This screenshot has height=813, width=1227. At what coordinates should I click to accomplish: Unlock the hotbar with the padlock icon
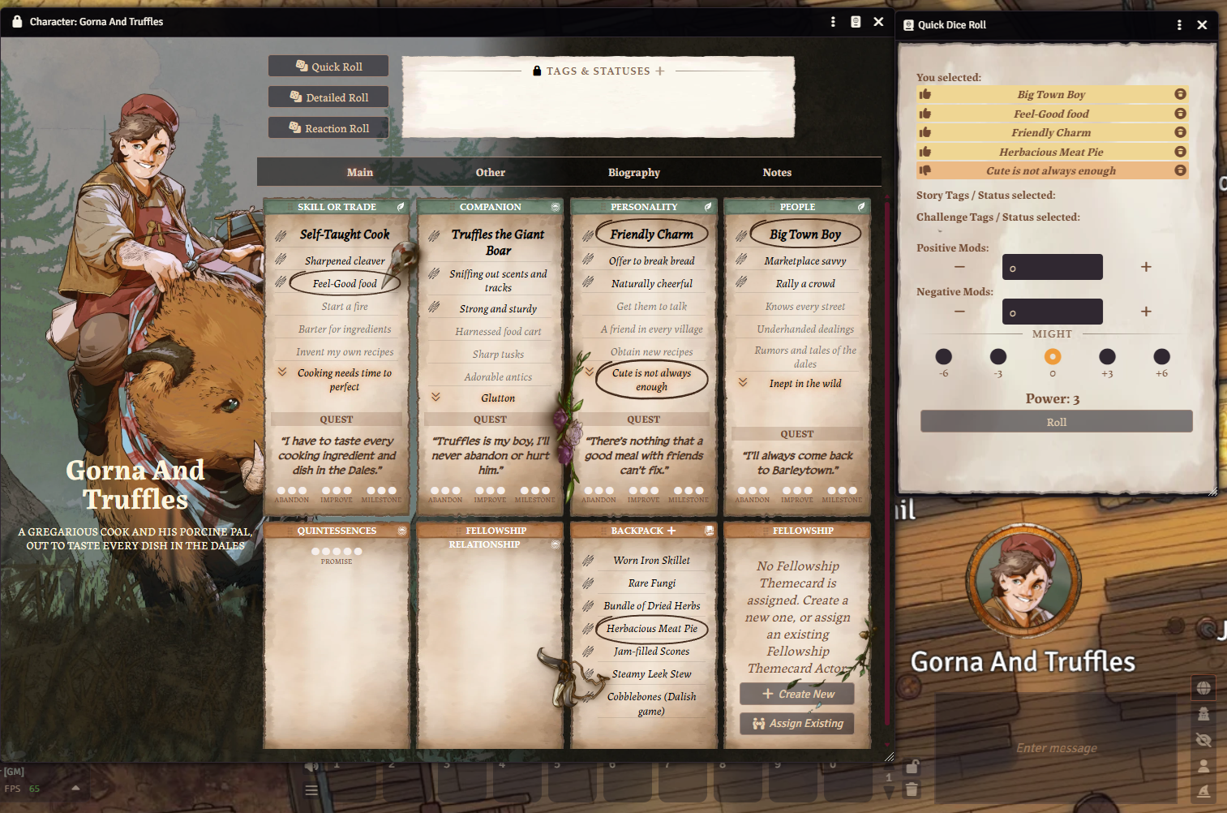point(912,767)
